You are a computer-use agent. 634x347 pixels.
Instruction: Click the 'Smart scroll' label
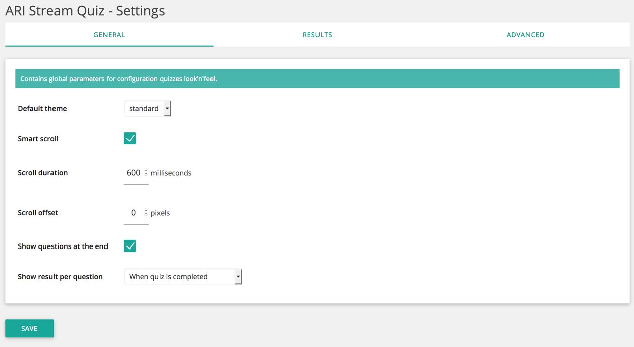click(x=38, y=139)
